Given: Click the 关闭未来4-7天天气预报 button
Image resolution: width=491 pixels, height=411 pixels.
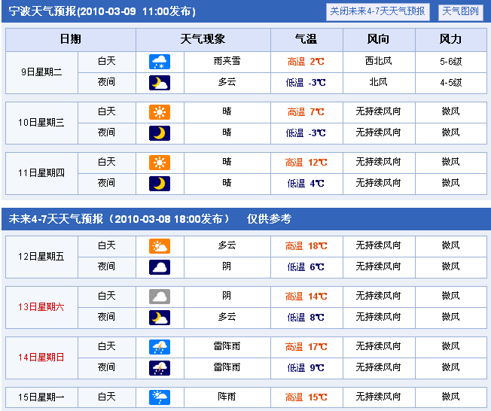Looking at the screenshot, I should pos(377,12).
